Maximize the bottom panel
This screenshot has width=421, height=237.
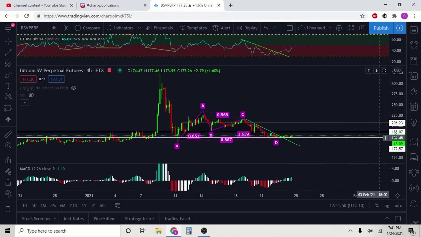[x=398, y=219]
